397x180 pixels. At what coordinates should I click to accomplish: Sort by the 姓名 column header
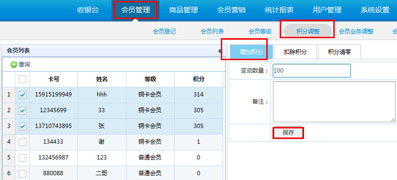[x=102, y=79]
